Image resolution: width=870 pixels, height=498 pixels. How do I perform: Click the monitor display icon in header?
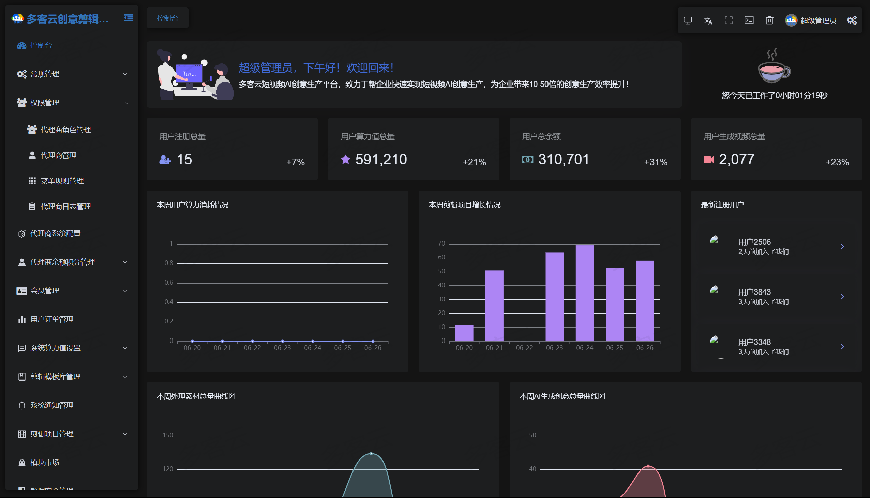[x=687, y=20]
